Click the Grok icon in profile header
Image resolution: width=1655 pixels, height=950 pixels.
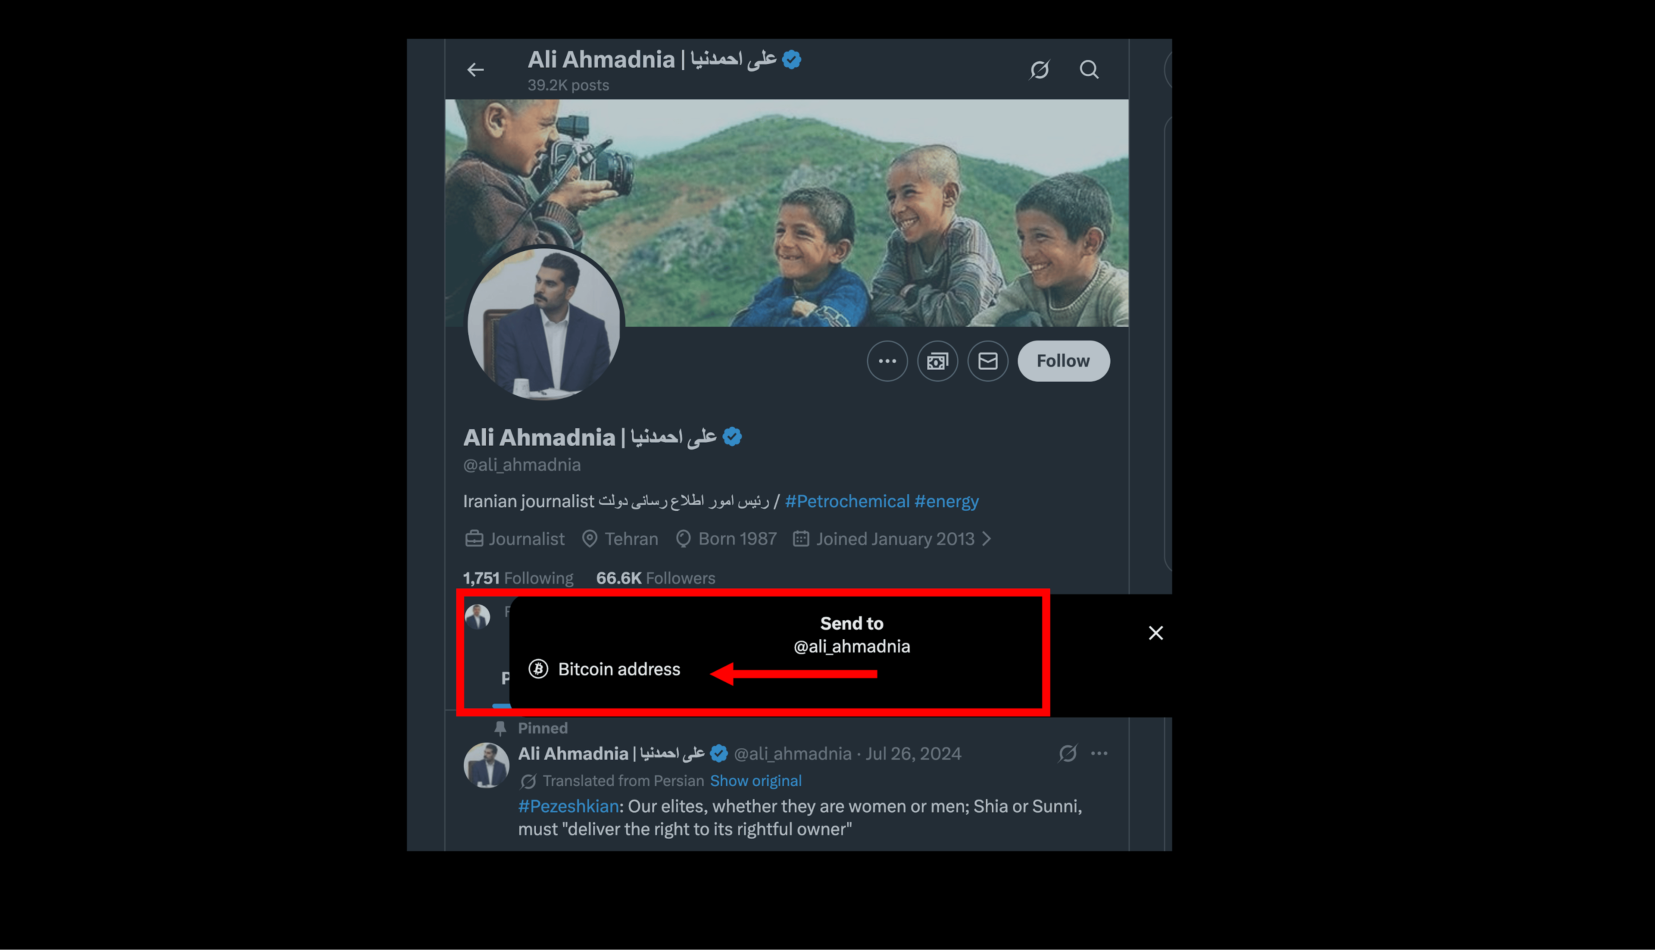(x=1039, y=70)
